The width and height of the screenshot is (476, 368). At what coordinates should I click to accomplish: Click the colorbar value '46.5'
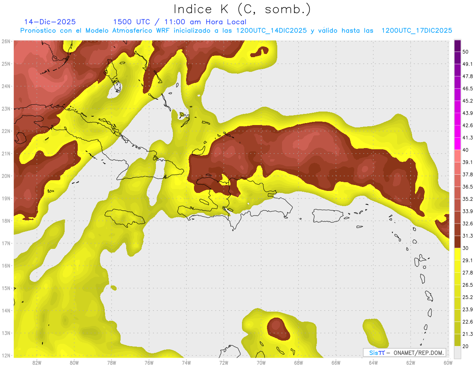(468, 89)
